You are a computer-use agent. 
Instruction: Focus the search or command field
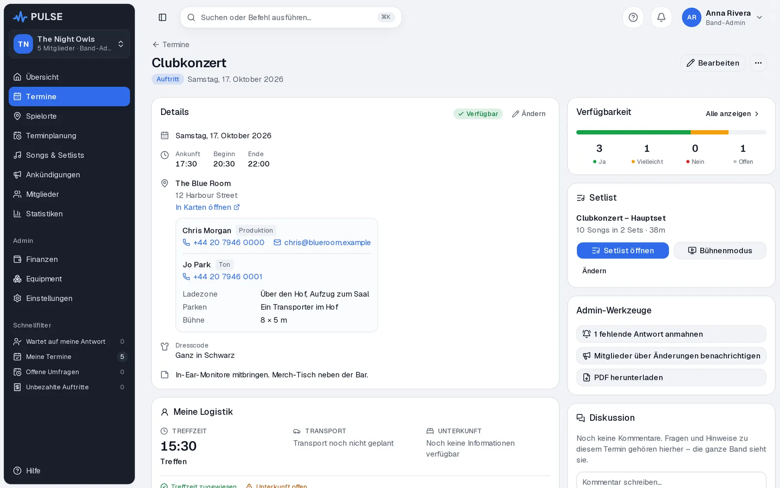(291, 17)
